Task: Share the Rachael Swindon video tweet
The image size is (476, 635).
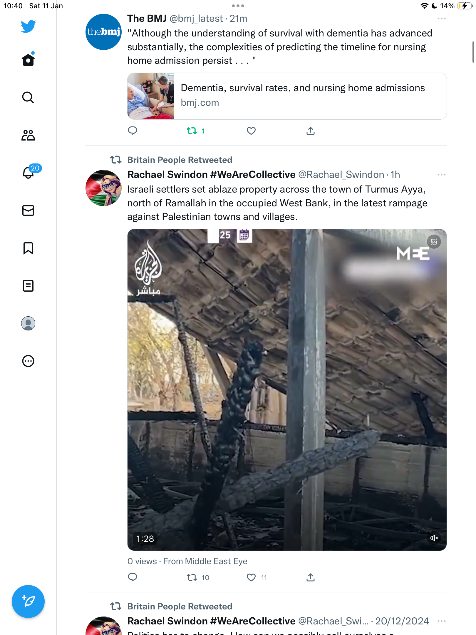Action: (311, 578)
